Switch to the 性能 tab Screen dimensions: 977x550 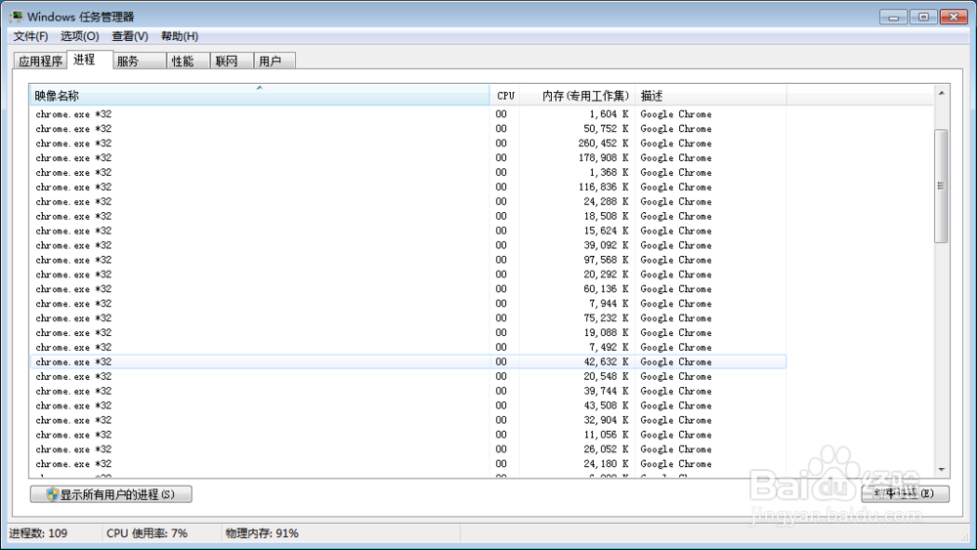(189, 61)
